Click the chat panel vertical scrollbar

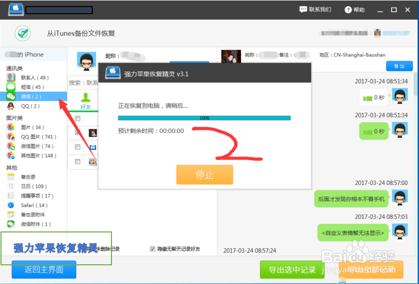click(415, 85)
